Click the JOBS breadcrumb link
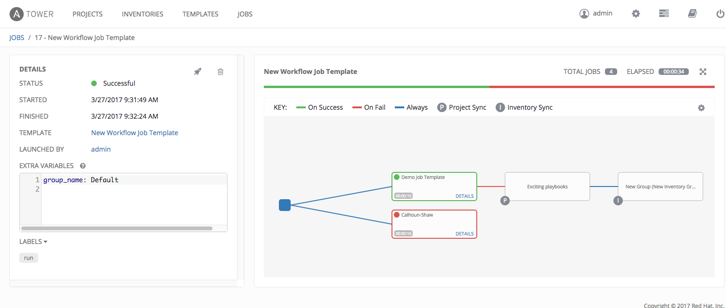The height and width of the screenshot is (308, 726). (17, 38)
